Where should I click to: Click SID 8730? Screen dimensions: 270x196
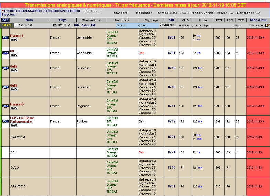[172, 167]
